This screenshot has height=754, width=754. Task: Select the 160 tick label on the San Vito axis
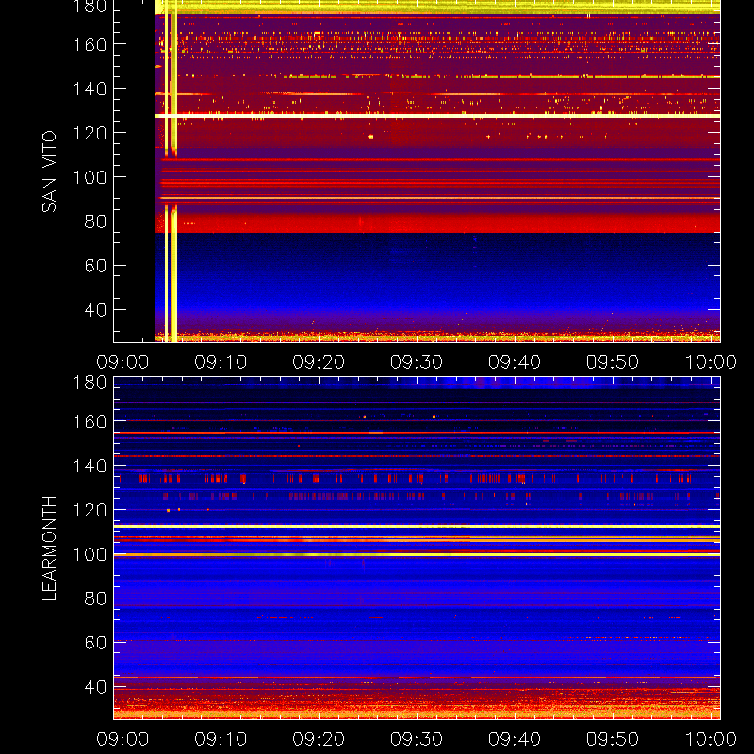pos(90,44)
